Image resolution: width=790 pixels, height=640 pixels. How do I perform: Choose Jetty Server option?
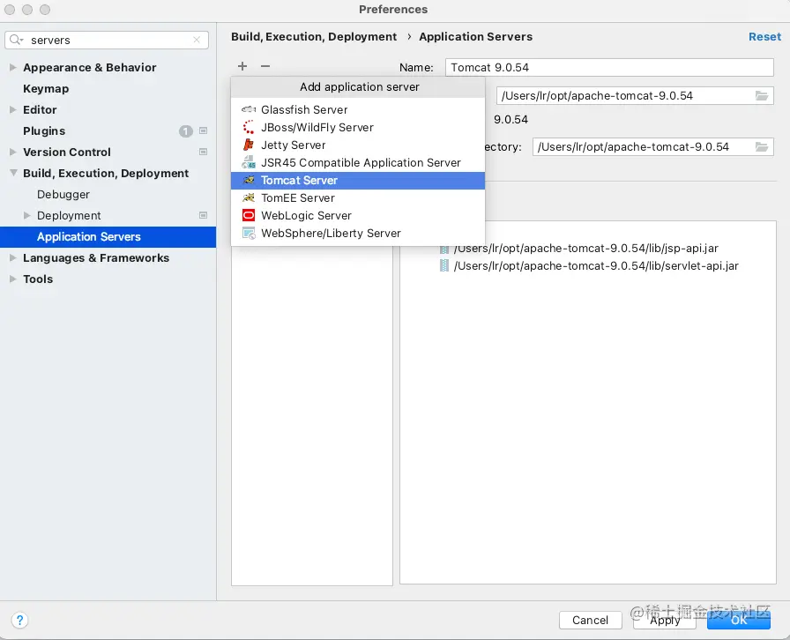358,145
